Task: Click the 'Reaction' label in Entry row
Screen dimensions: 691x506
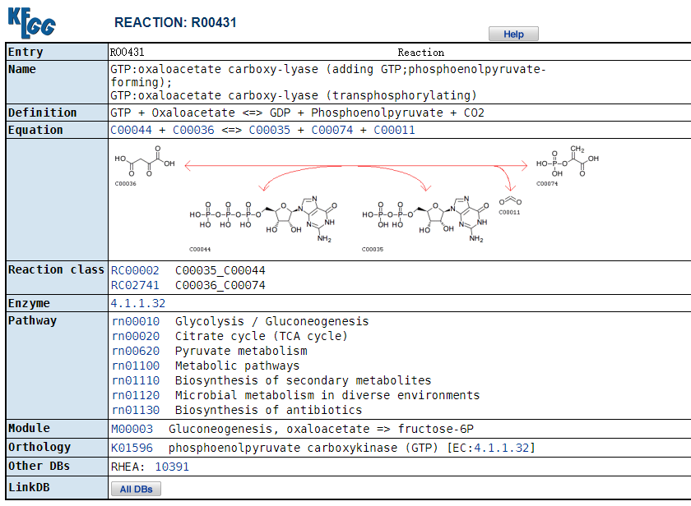Action: [421, 53]
